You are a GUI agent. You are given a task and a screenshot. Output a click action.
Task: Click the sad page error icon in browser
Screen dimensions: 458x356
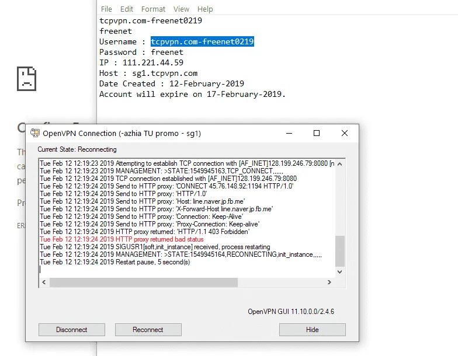pos(27,79)
